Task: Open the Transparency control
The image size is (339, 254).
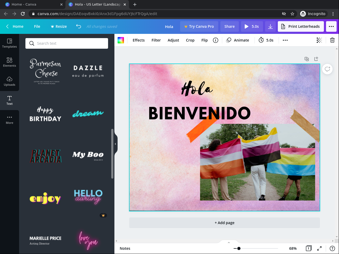Action: coord(319,40)
